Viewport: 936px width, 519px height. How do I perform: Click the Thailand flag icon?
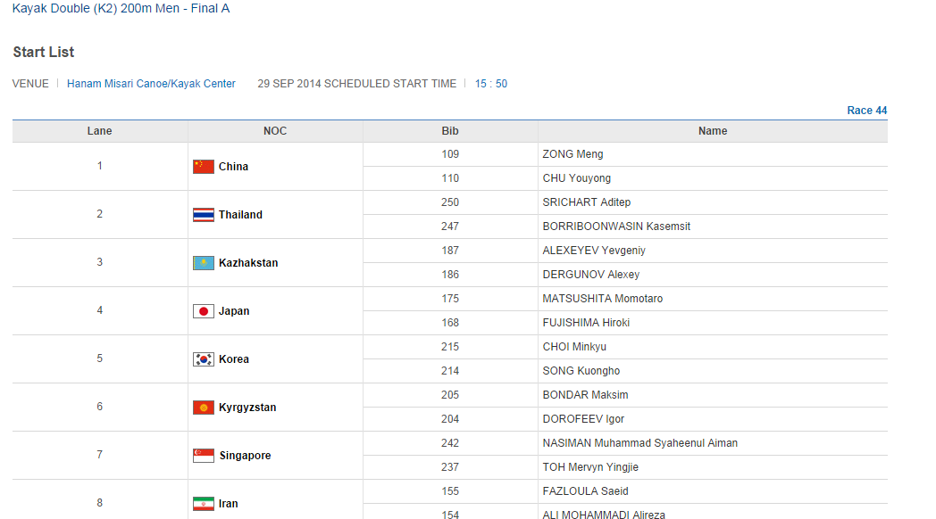tap(204, 215)
